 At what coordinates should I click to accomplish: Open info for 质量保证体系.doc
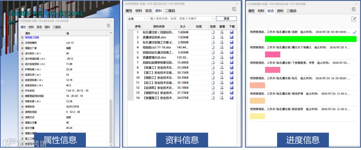pos(213,37)
